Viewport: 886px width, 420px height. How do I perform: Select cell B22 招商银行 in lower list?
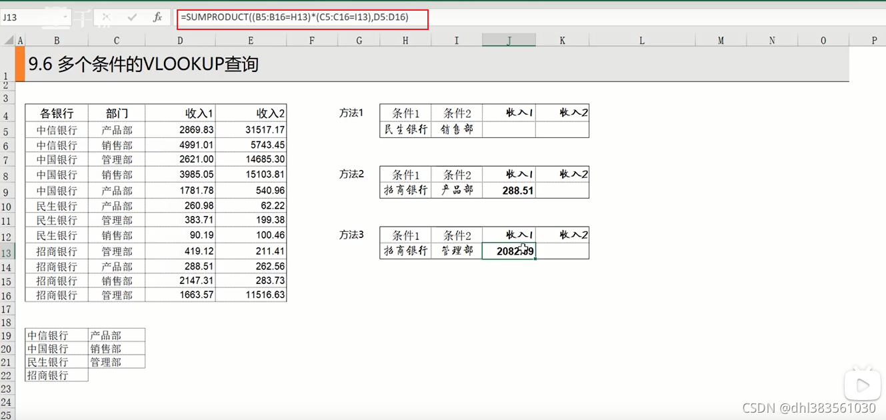click(57, 375)
